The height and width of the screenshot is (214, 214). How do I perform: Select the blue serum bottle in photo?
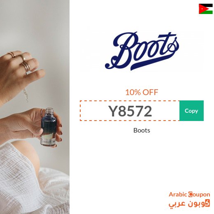(x=49, y=127)
